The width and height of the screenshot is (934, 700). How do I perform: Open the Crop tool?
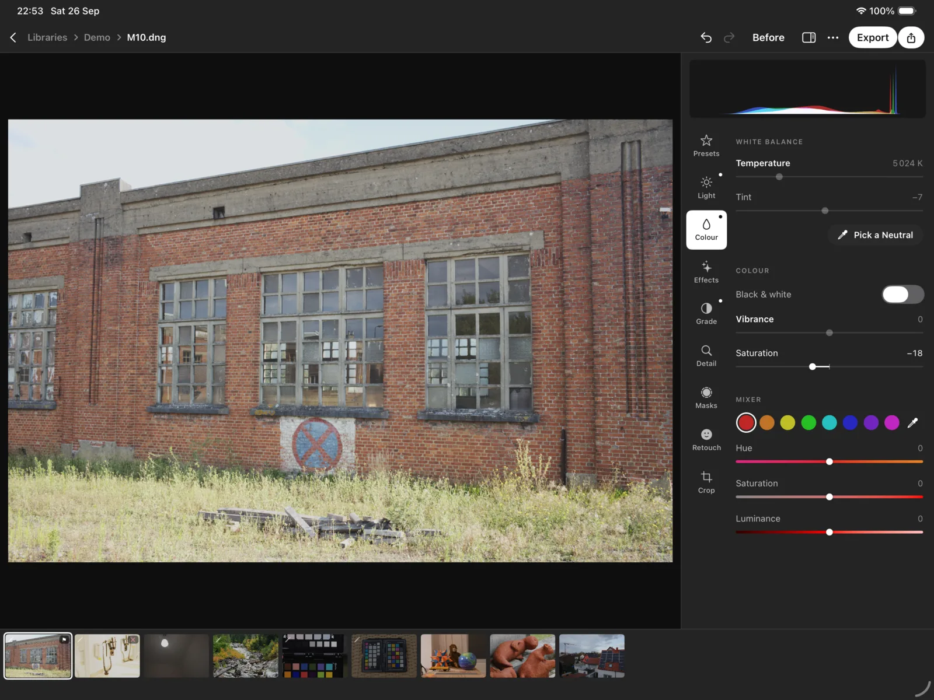coord(706,482)
